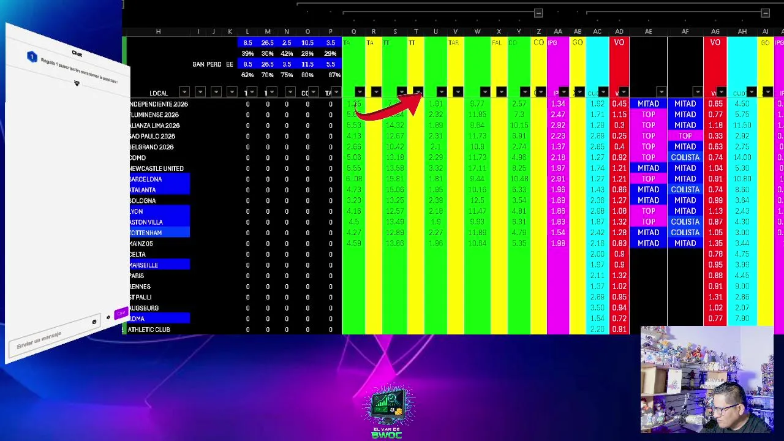Click the red VO header in column AD
The height and width of the screenshot is (441, 784).
(619, 42)
